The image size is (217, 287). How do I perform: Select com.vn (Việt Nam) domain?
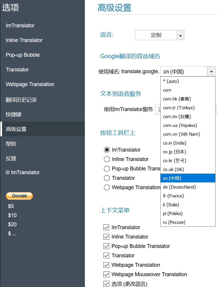tap(188, 134)
